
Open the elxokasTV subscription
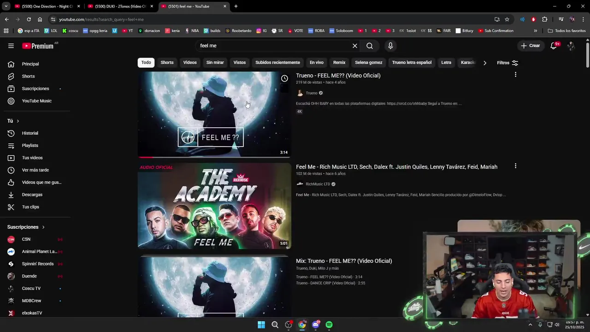(x=37, y=313)
